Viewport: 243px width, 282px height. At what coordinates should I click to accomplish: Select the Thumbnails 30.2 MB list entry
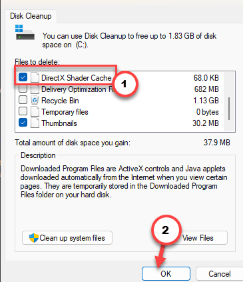[x=119, y=123]
